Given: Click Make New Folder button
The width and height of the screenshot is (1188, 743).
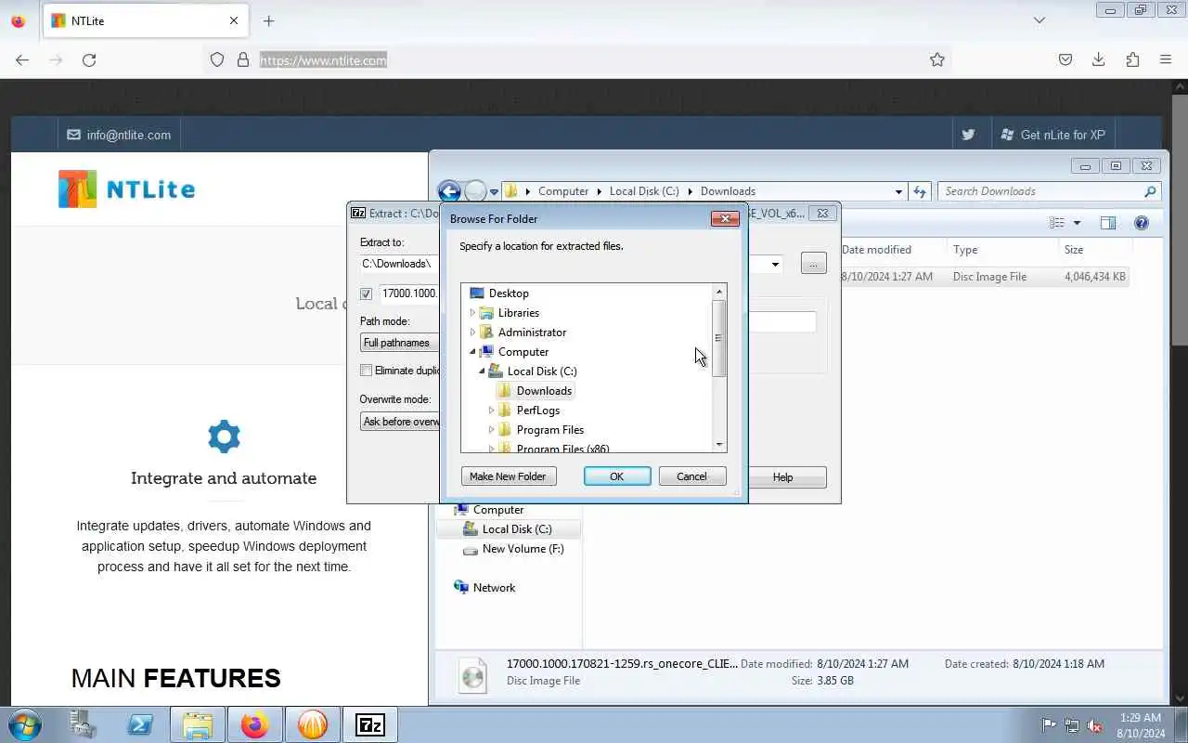Looking at the screenshot, I should point(508,476).
